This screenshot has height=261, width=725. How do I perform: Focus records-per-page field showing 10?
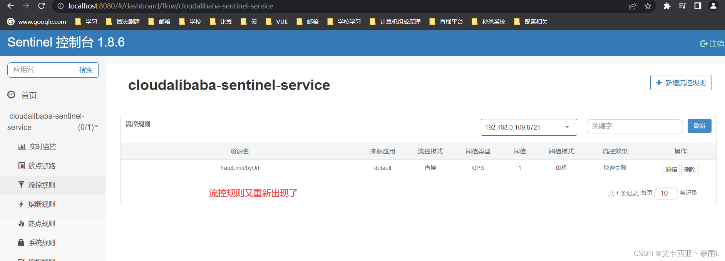[x=666, y=193]
